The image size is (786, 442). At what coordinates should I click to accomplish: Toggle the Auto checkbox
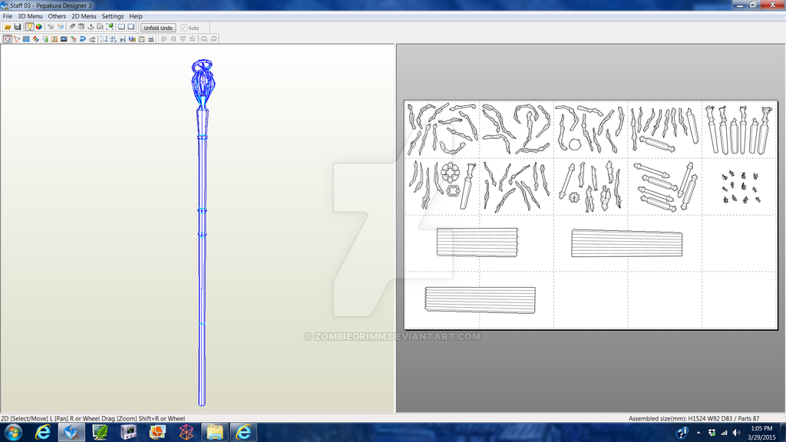(183, 28)
